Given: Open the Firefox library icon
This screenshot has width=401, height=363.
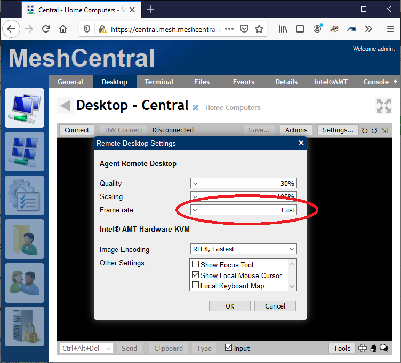Looking at the screenshot, I should pos(283,29).
